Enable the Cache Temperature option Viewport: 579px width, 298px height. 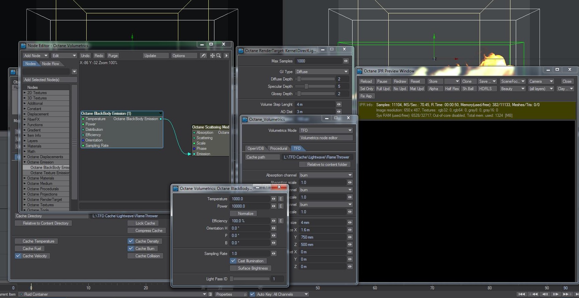click(36, 241)
